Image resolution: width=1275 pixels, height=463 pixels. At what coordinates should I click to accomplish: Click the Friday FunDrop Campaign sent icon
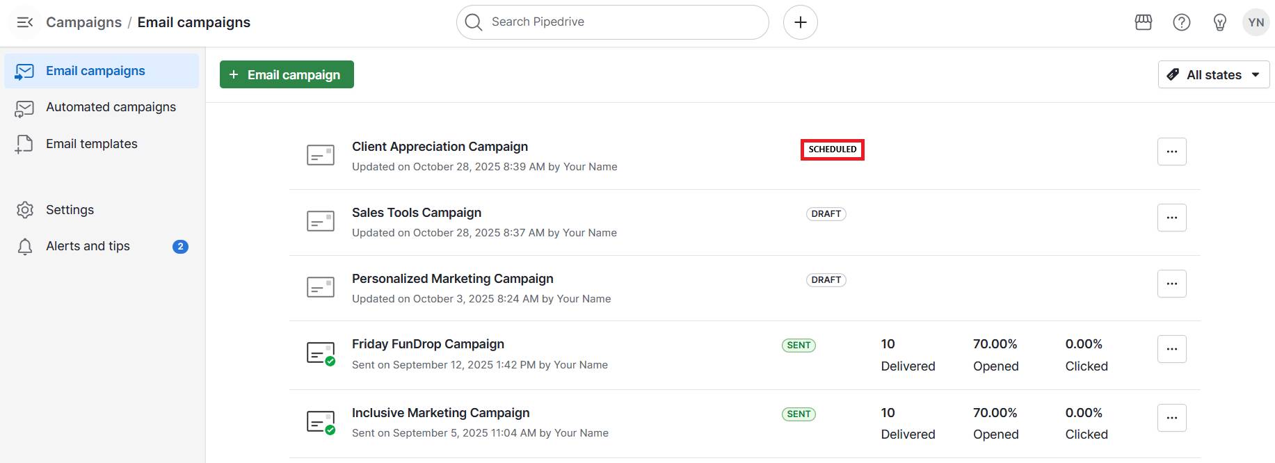[321, 353]
